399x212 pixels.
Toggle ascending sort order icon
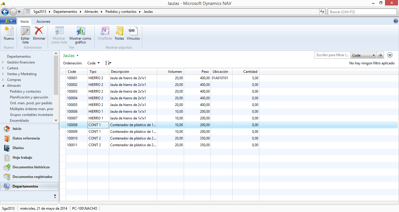coord(108,63)
